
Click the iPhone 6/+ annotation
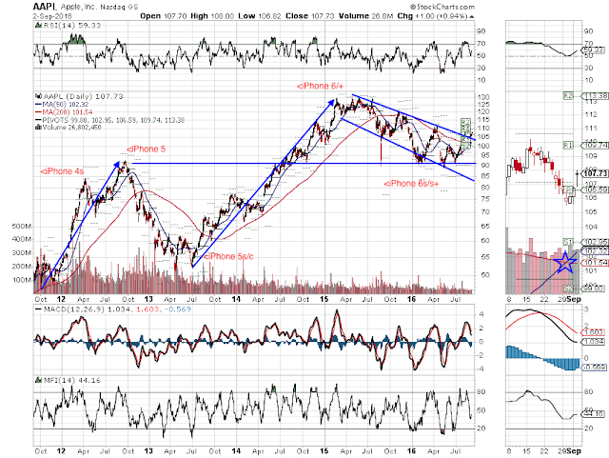coord(320,86)
